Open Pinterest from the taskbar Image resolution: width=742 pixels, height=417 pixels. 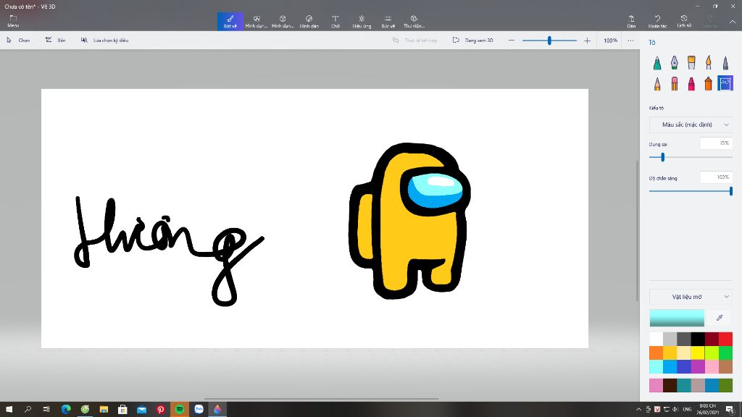161,410
